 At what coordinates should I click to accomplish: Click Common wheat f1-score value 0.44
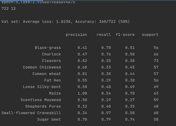point(130,74)
